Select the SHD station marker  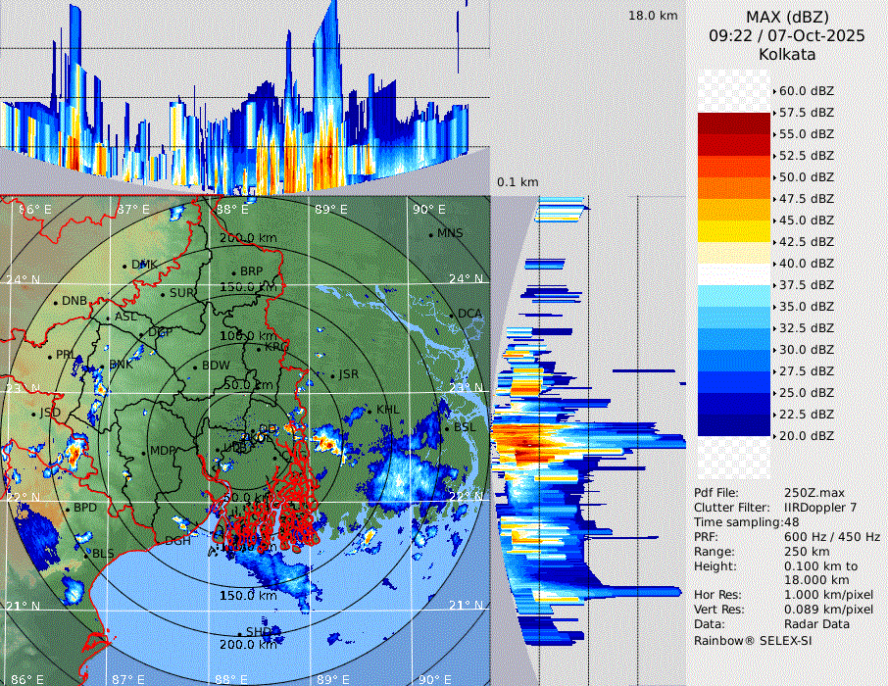pos(239,632)
